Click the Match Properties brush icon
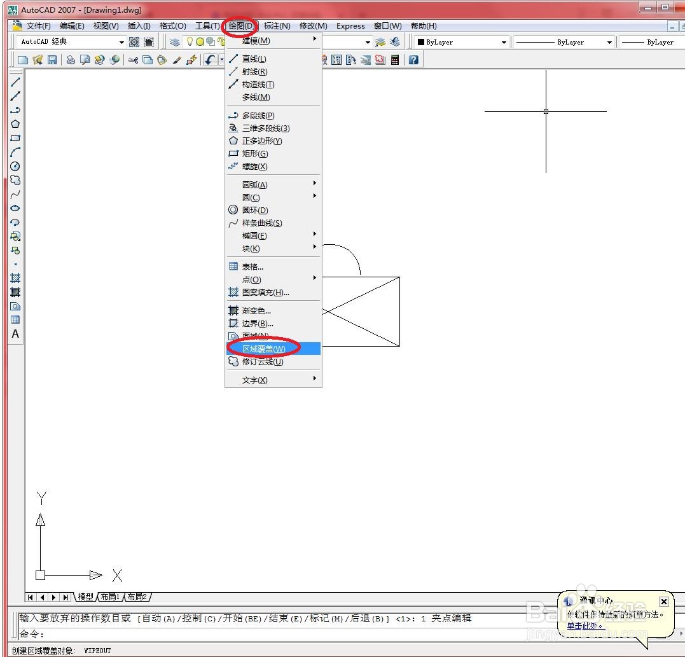The image size is (685, 657). [177, 60]
